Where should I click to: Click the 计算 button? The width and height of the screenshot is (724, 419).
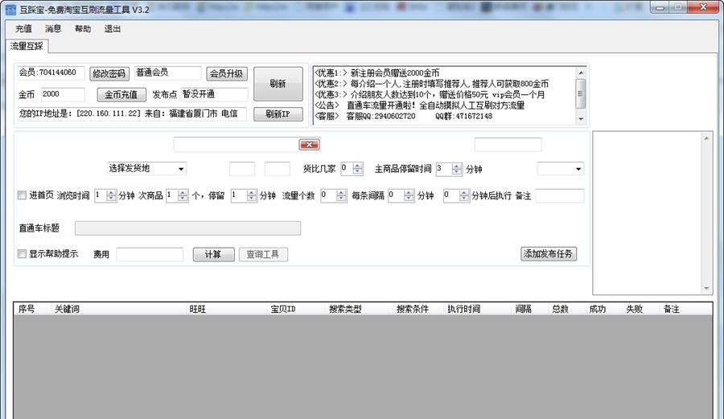(x=213, y=254)
